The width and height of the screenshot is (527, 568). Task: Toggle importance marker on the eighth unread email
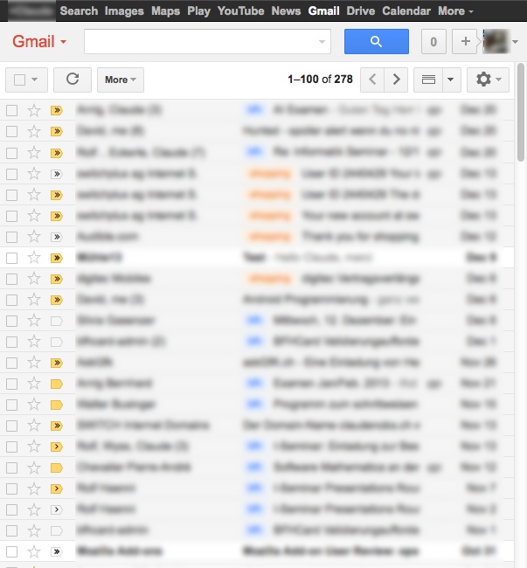point(57,258)
